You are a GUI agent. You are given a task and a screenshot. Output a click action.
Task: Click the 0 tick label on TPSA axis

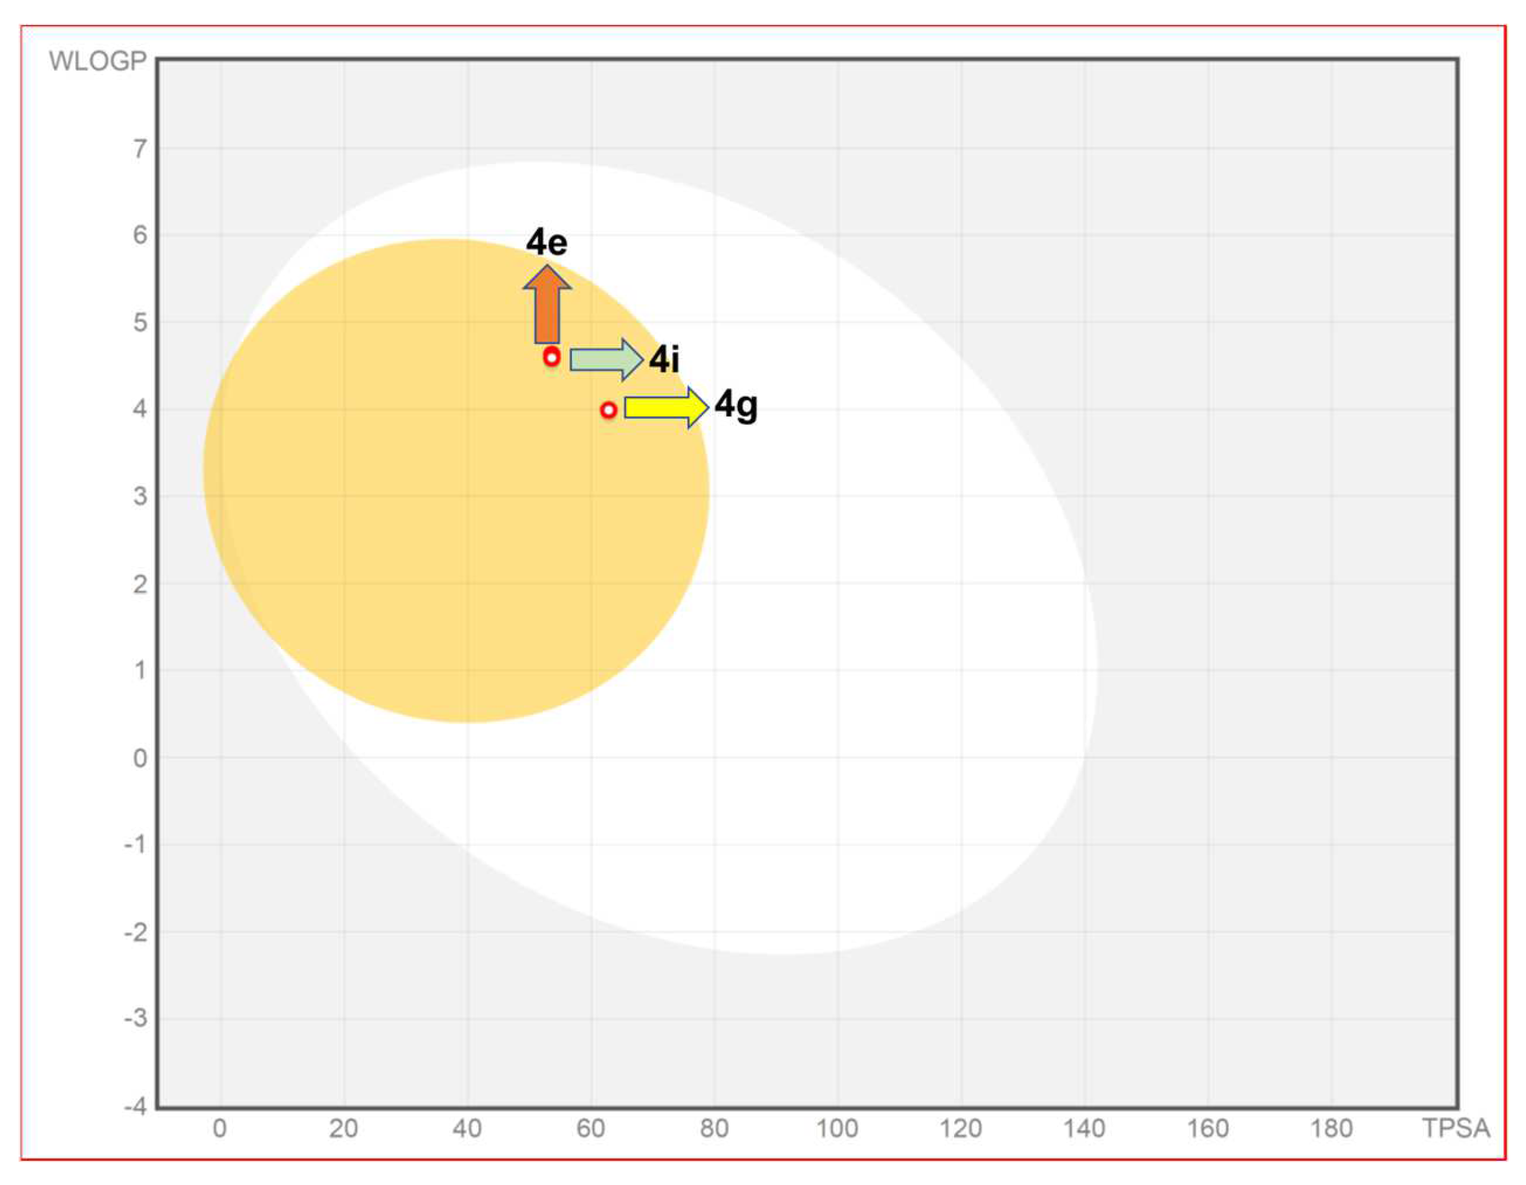point(219,1128)
